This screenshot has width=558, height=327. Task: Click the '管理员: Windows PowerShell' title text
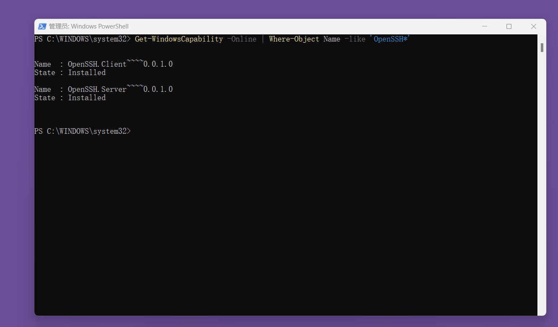88,26
